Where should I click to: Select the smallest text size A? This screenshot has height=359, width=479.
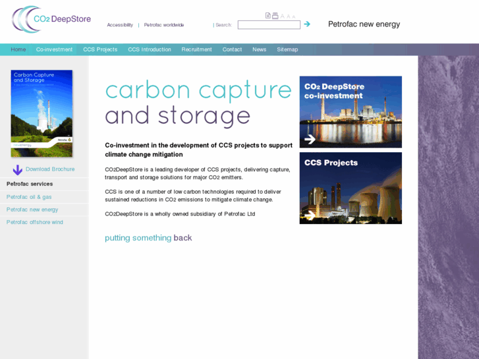click(294, 17)
